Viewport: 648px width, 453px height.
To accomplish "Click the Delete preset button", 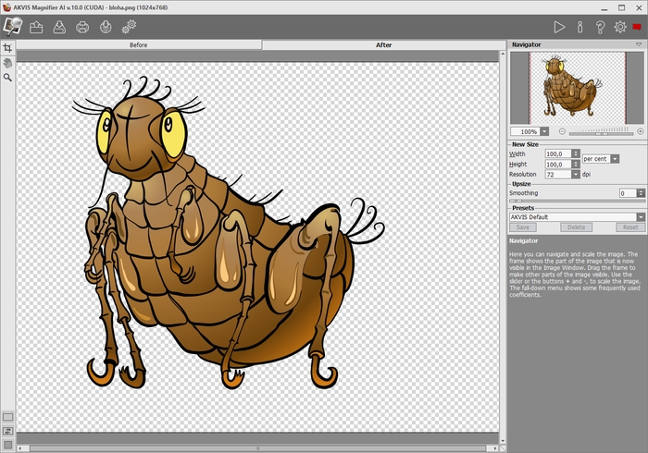I will pyautogui.click(x=576, y=227).
